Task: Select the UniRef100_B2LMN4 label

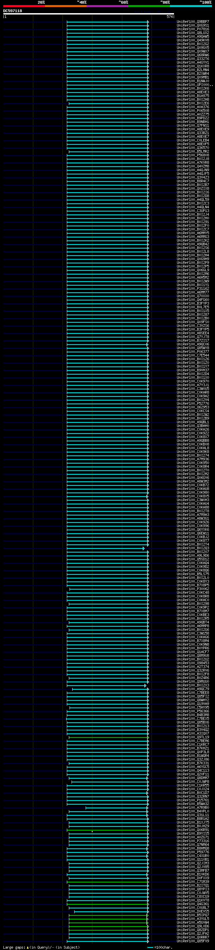Action: 193,70
